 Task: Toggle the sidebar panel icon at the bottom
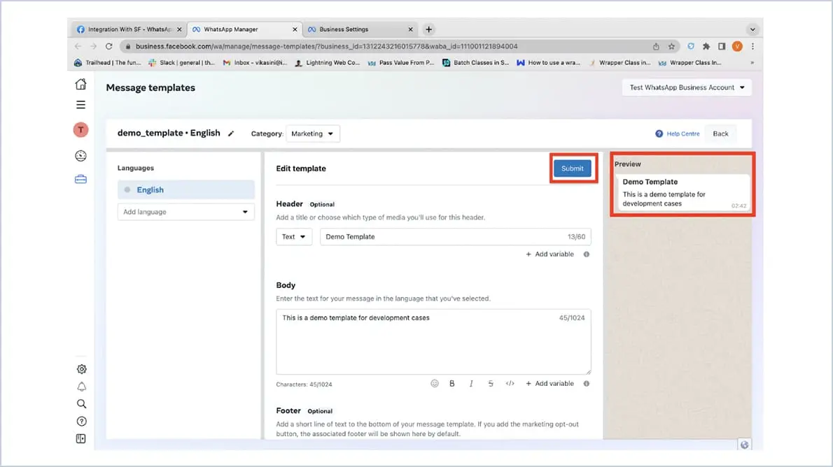click(80, 439)
